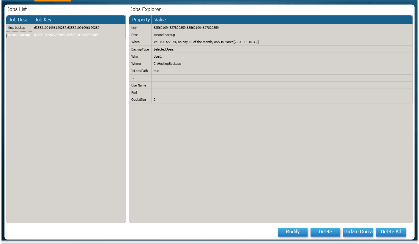Click the Desc property cell
This screenshot has width=419, height=244.
pos(141,35)
